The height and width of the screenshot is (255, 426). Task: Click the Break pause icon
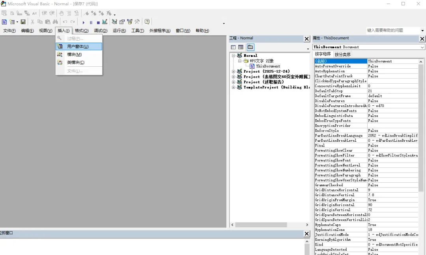(91, 22)
